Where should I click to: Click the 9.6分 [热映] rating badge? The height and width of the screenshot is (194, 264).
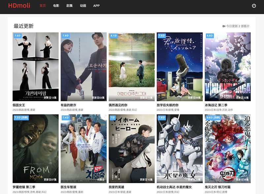pos(213,117)
